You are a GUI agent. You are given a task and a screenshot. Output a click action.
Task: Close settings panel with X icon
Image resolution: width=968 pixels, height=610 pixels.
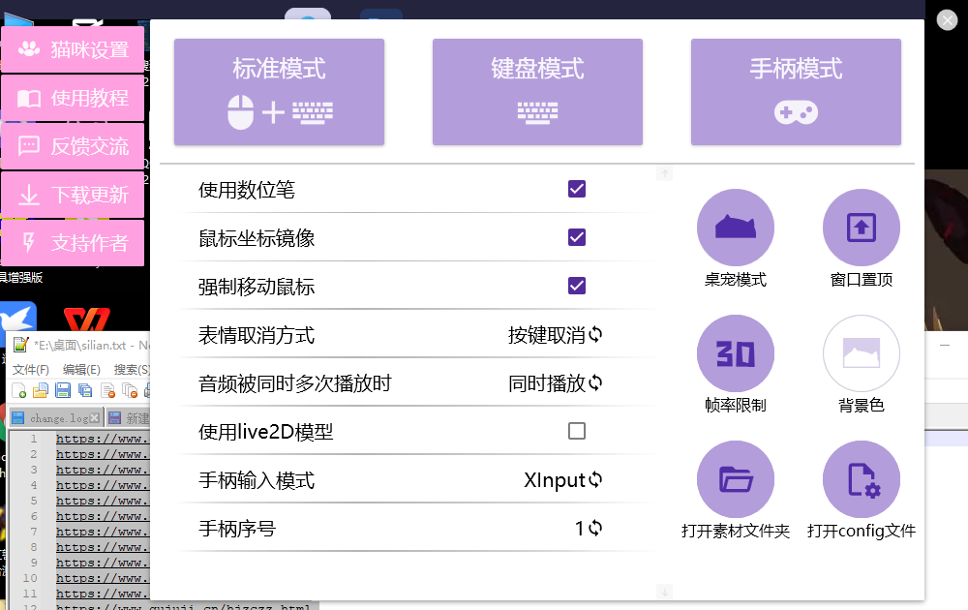(x=947, y=20)
